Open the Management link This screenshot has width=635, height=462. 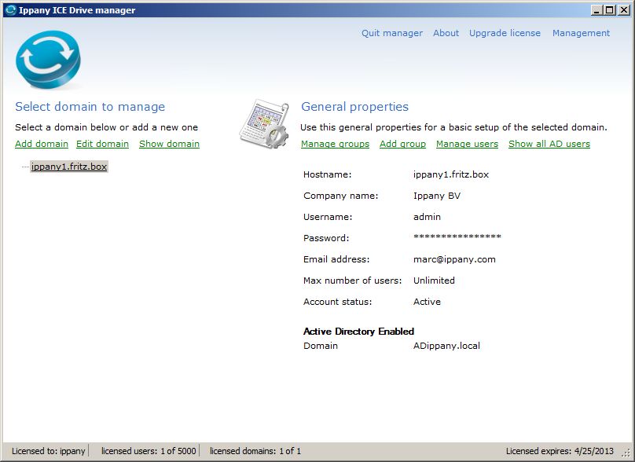pos(581,33)
